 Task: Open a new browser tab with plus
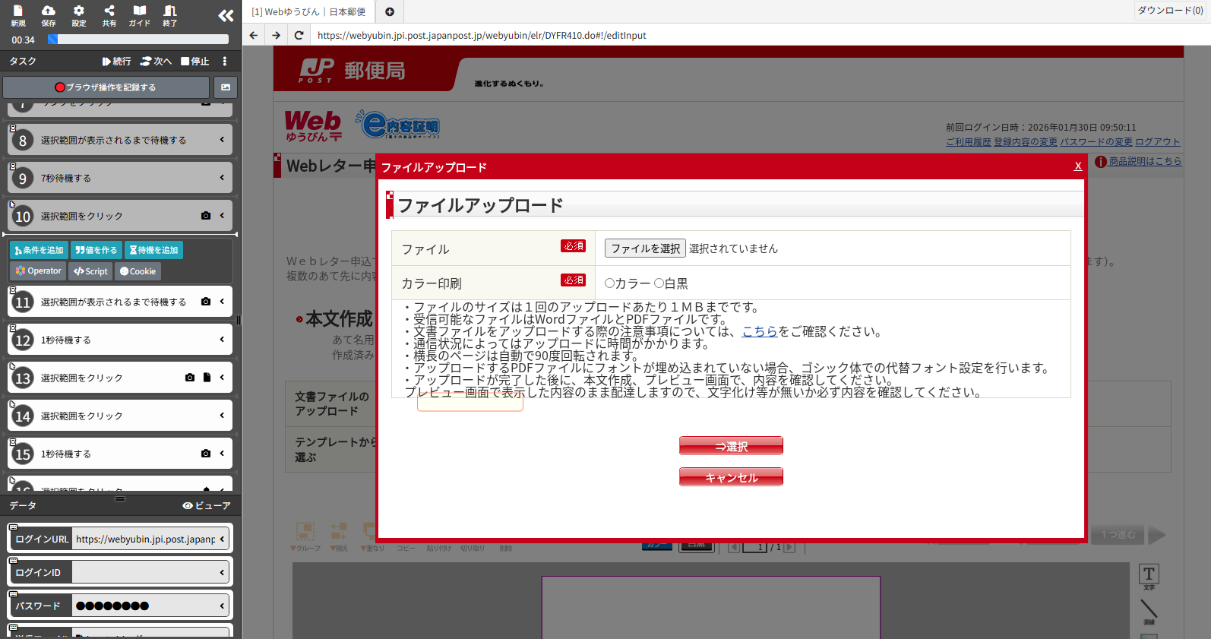390,11
